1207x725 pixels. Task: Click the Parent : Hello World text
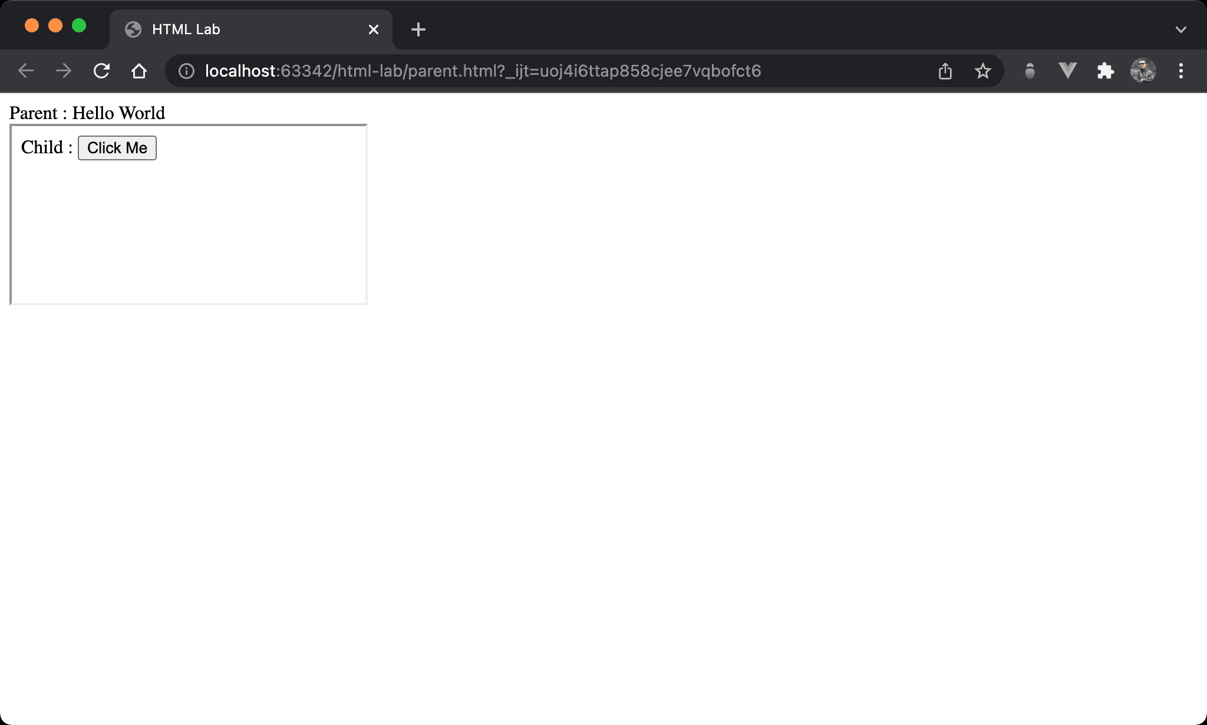pyautogui.click(x=87, y=113)
